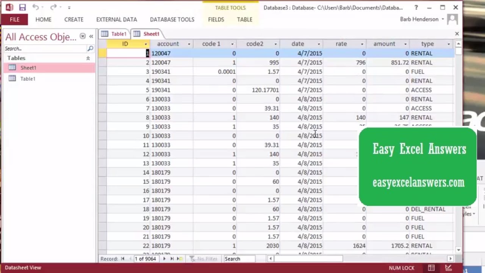The image size is (485, 273).
Task: Click amount cell showing 1705.2
Action: [x=388, y=246]
